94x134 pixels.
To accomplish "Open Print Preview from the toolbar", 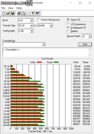I will pos(23,13).
